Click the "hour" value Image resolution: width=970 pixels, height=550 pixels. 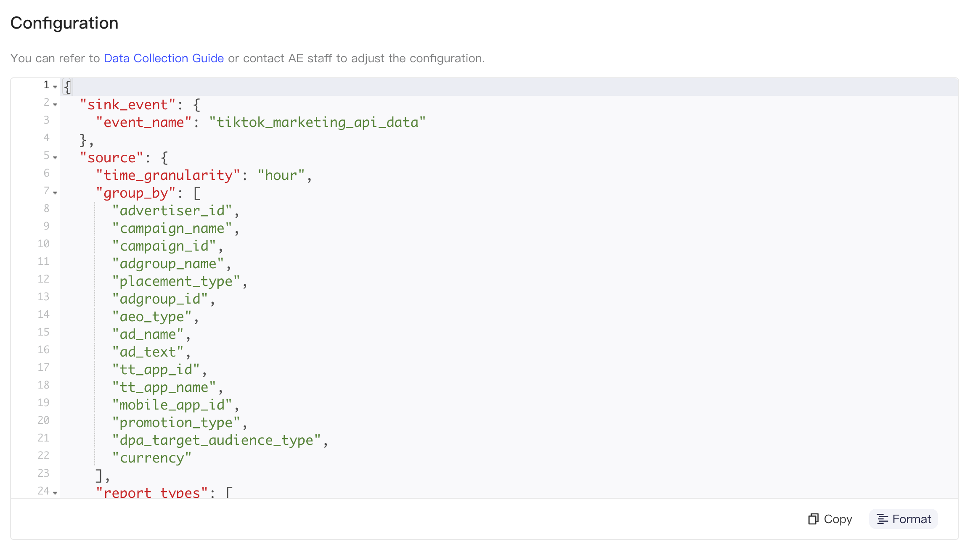coord(281,175)
